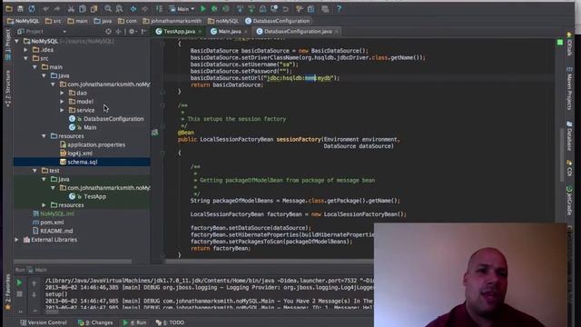
Task: Click the Project Structure toolbar icon
Action: 310,8
